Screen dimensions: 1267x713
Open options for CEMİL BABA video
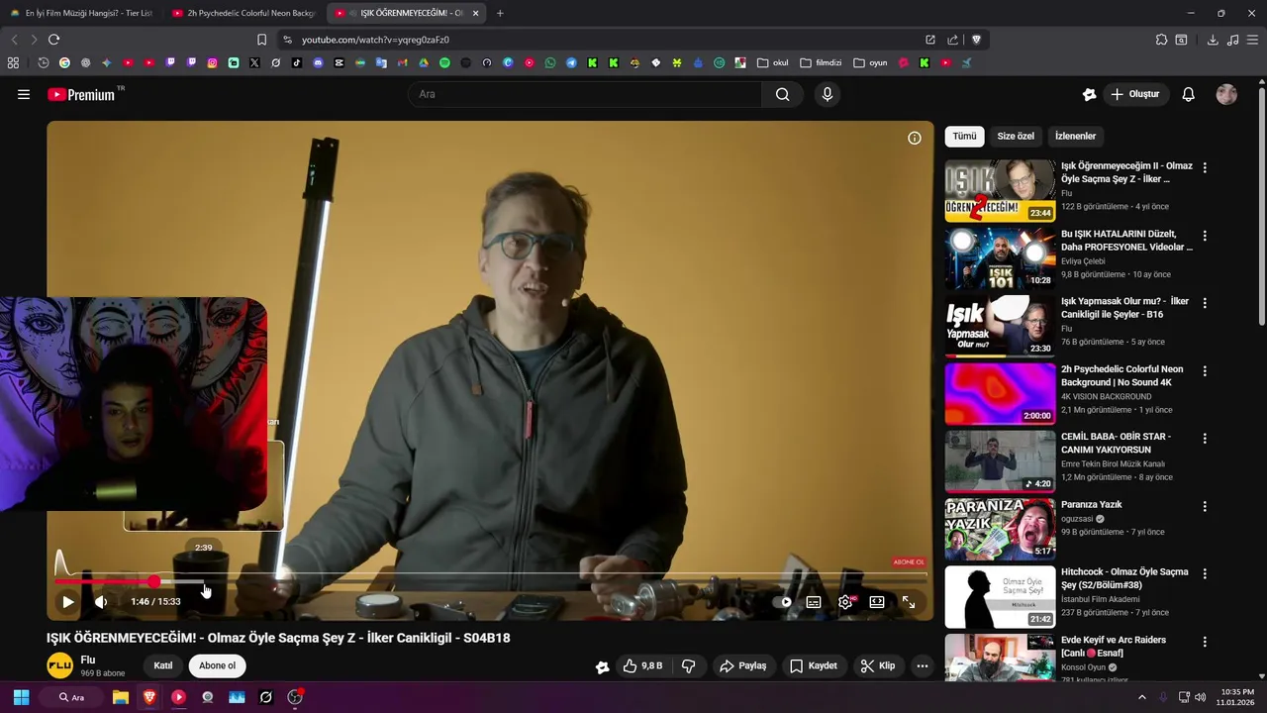pos(1205,439)
